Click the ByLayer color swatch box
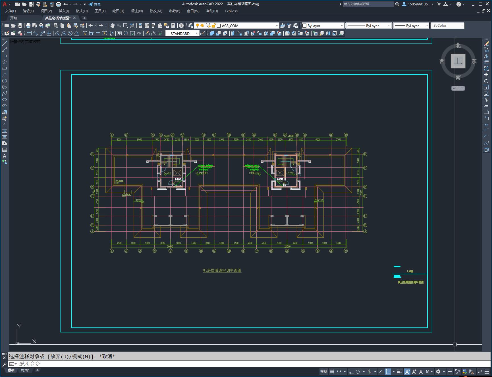This screenshot has height=377, width=492. (304, 26)
